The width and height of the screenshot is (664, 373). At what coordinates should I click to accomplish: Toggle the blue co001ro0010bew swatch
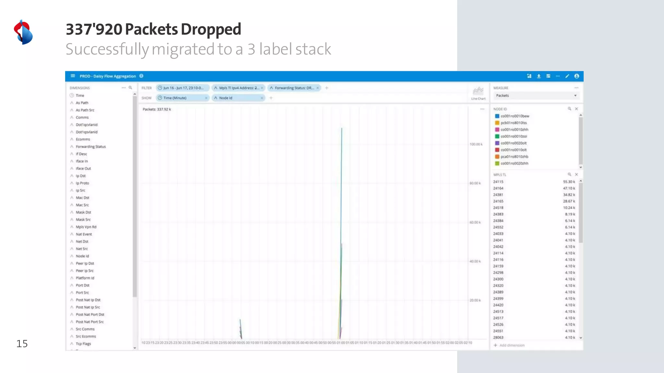(x=497, y=116)
